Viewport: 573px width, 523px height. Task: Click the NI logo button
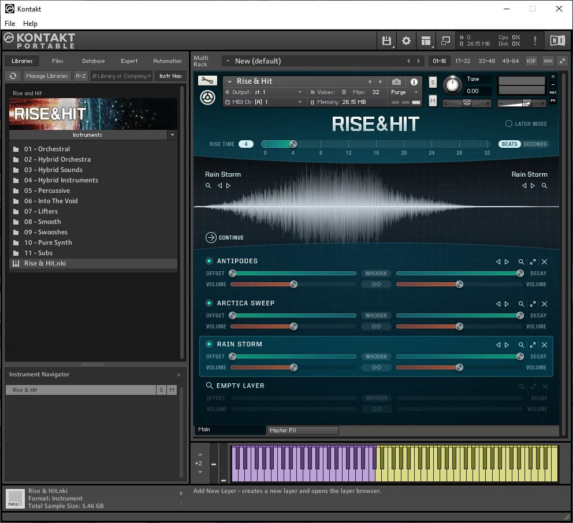(x=557, y=40)
